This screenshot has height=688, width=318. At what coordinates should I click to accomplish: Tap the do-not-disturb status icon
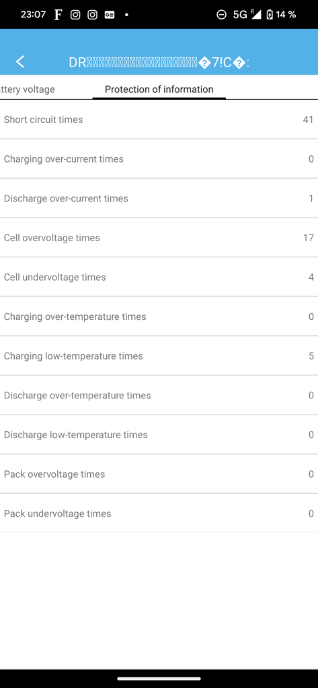click(x=221, y=15)
